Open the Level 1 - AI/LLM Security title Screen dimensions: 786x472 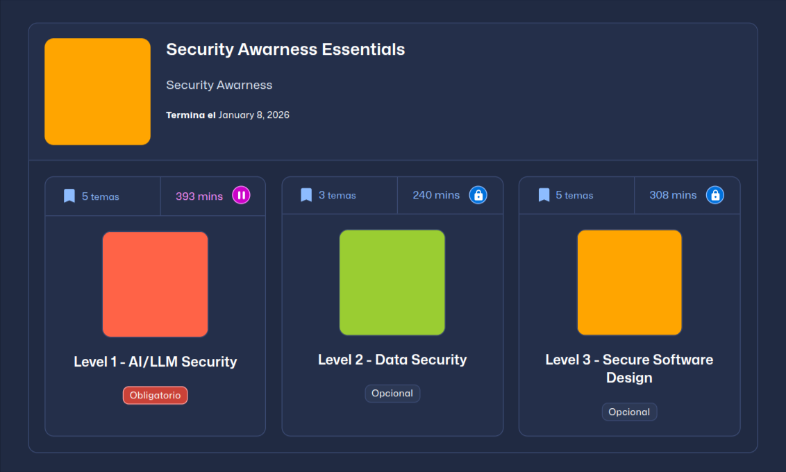[x=156, y=362]
